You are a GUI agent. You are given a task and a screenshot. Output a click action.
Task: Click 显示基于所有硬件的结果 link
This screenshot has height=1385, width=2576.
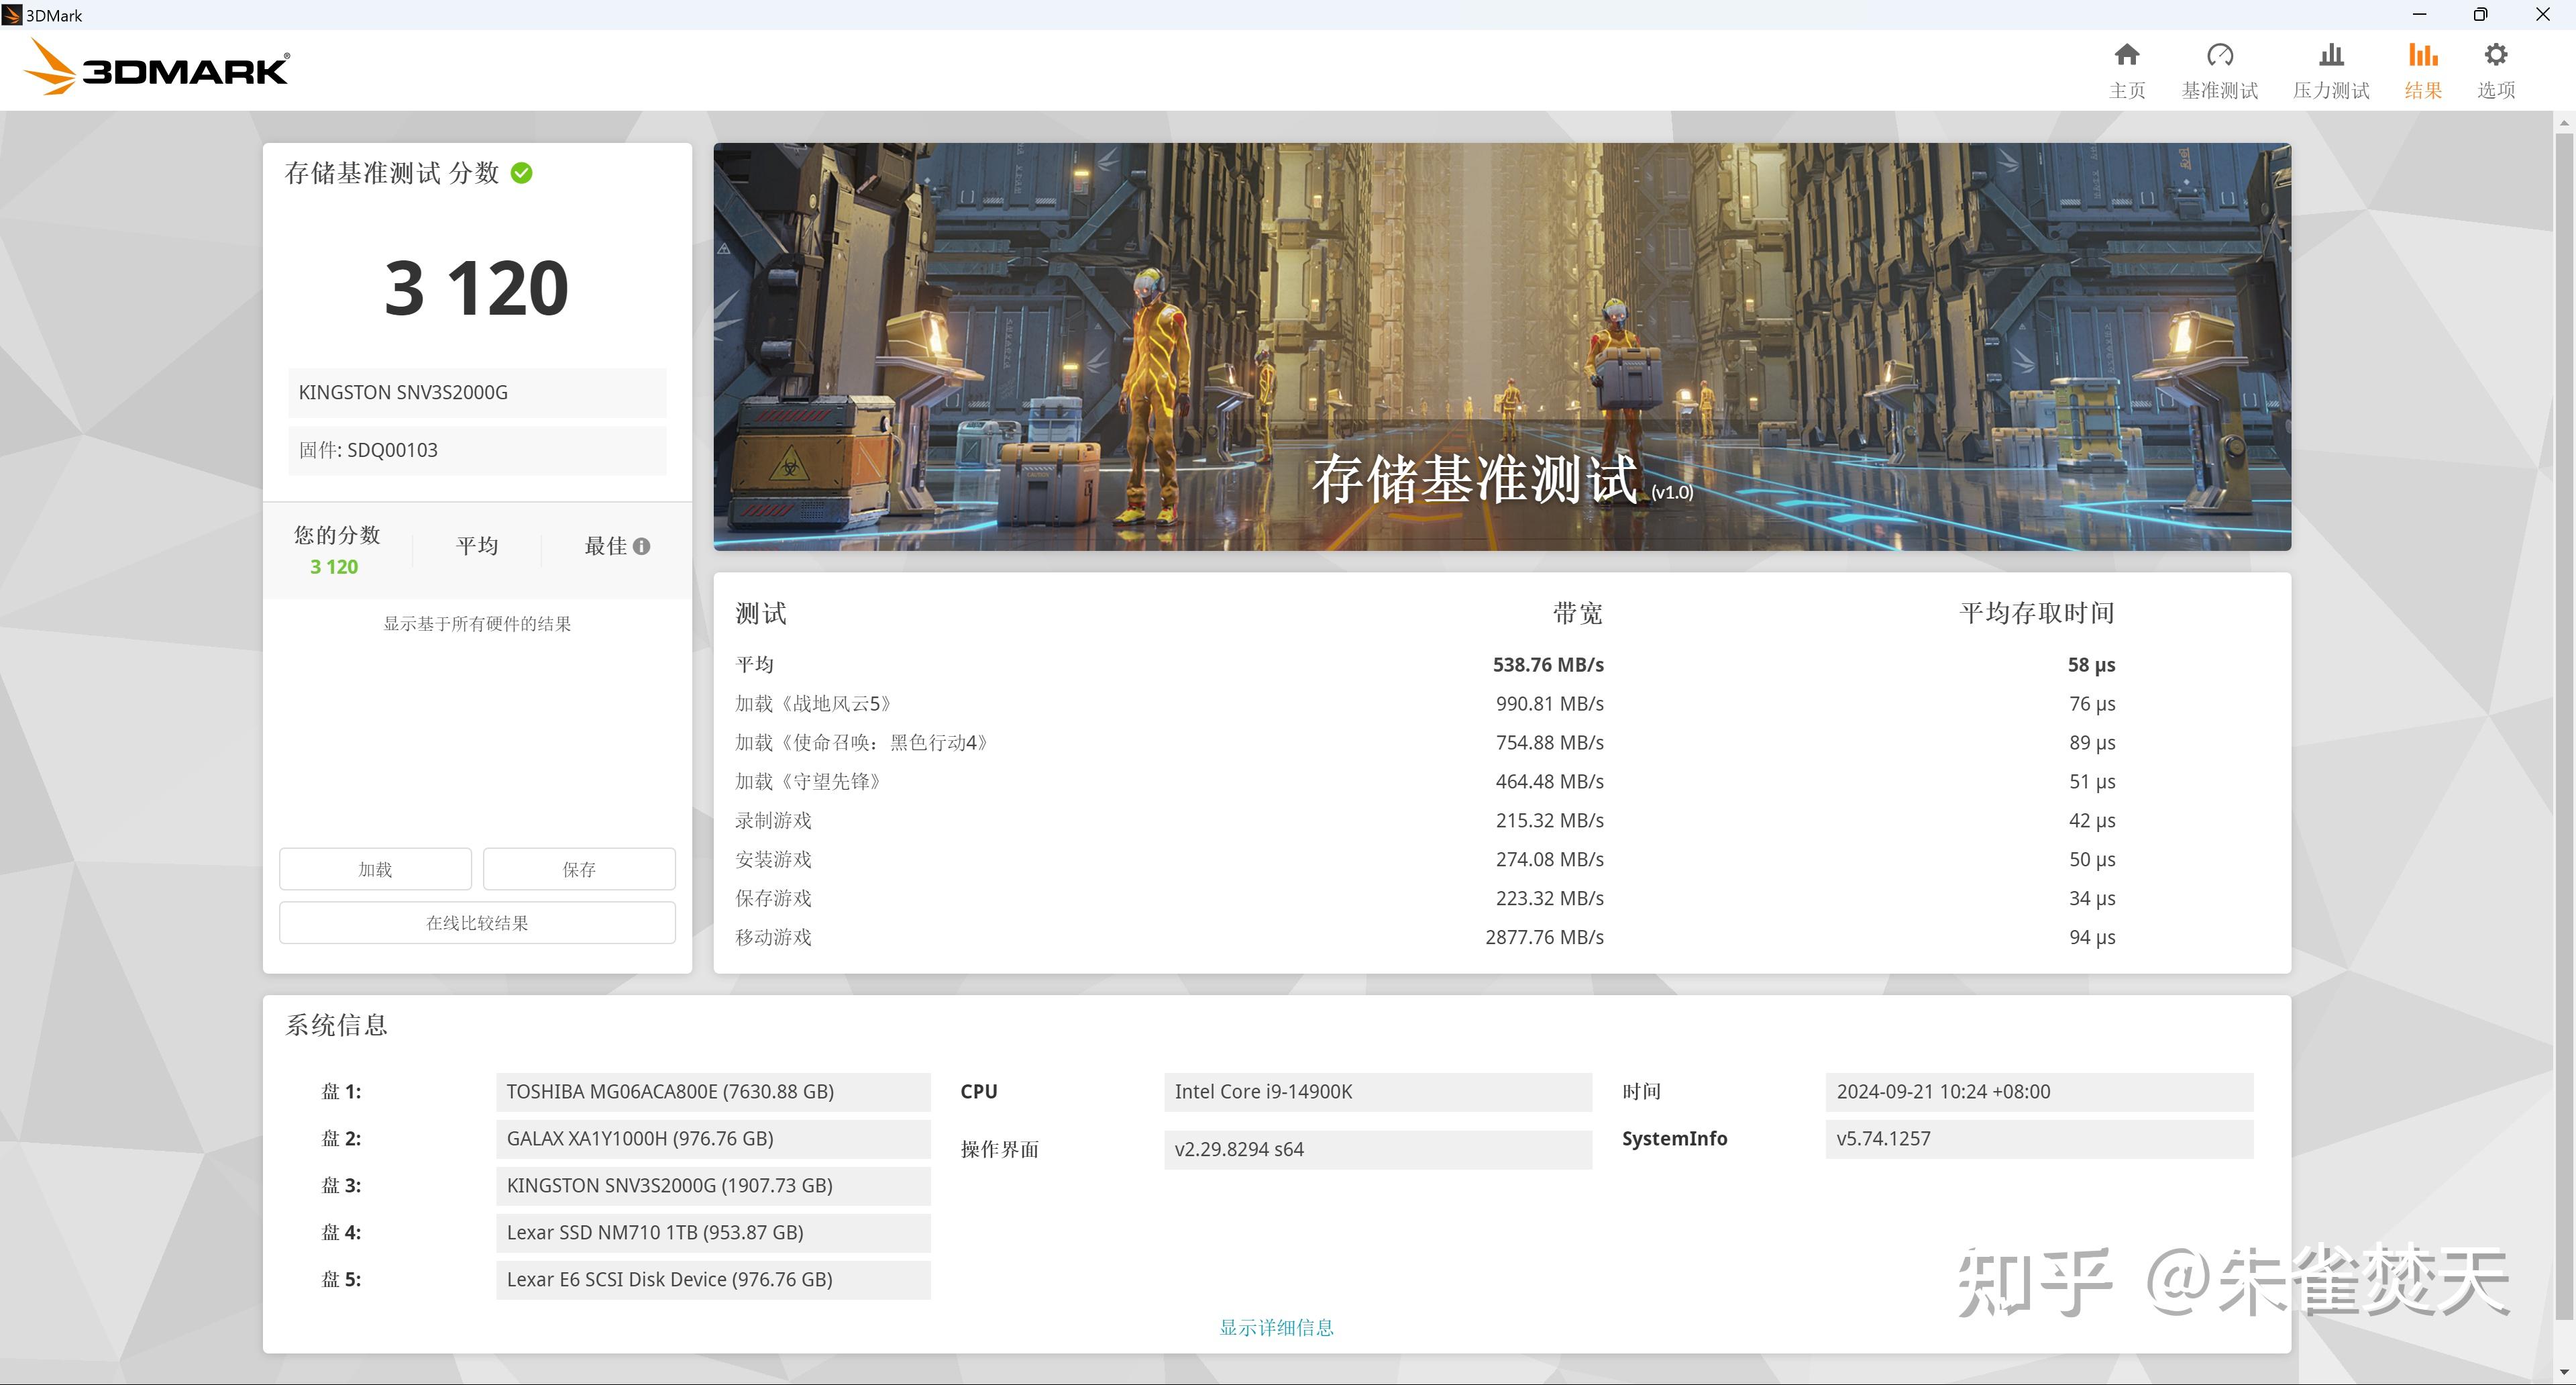[x=477, y=623]
